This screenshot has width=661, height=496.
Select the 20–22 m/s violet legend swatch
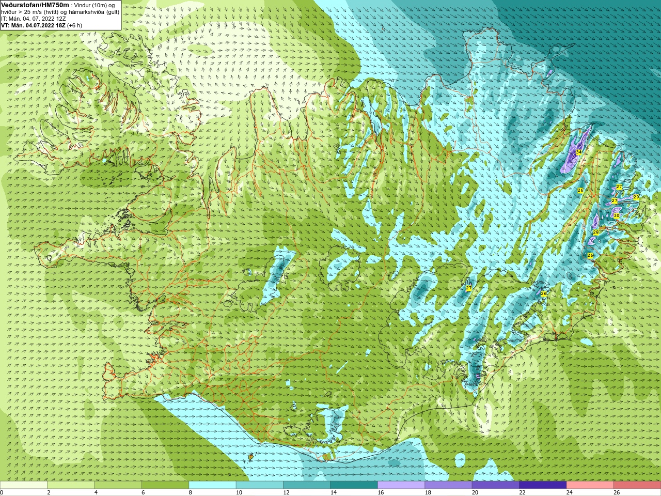(x=495, y=485)
